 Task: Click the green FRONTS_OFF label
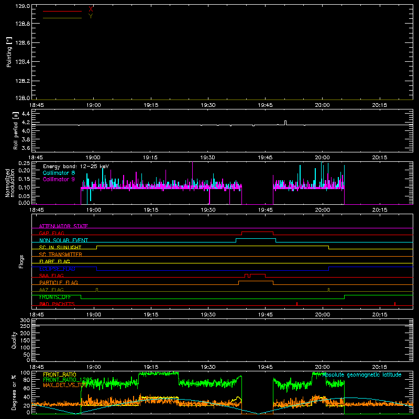pos(55,297)
